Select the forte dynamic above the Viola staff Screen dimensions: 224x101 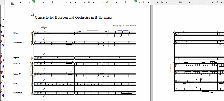(44, 80)
